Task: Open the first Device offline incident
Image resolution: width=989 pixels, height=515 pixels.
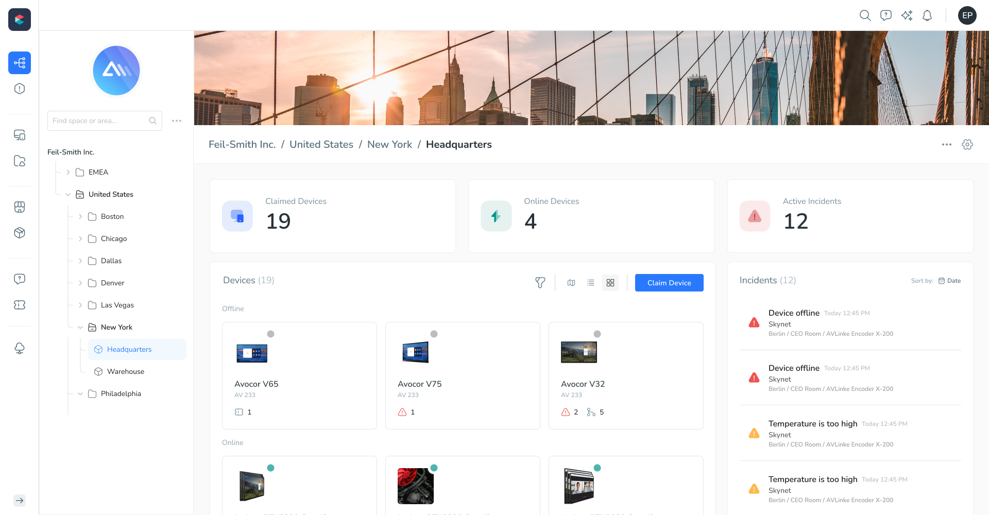Action: [850, 323]
